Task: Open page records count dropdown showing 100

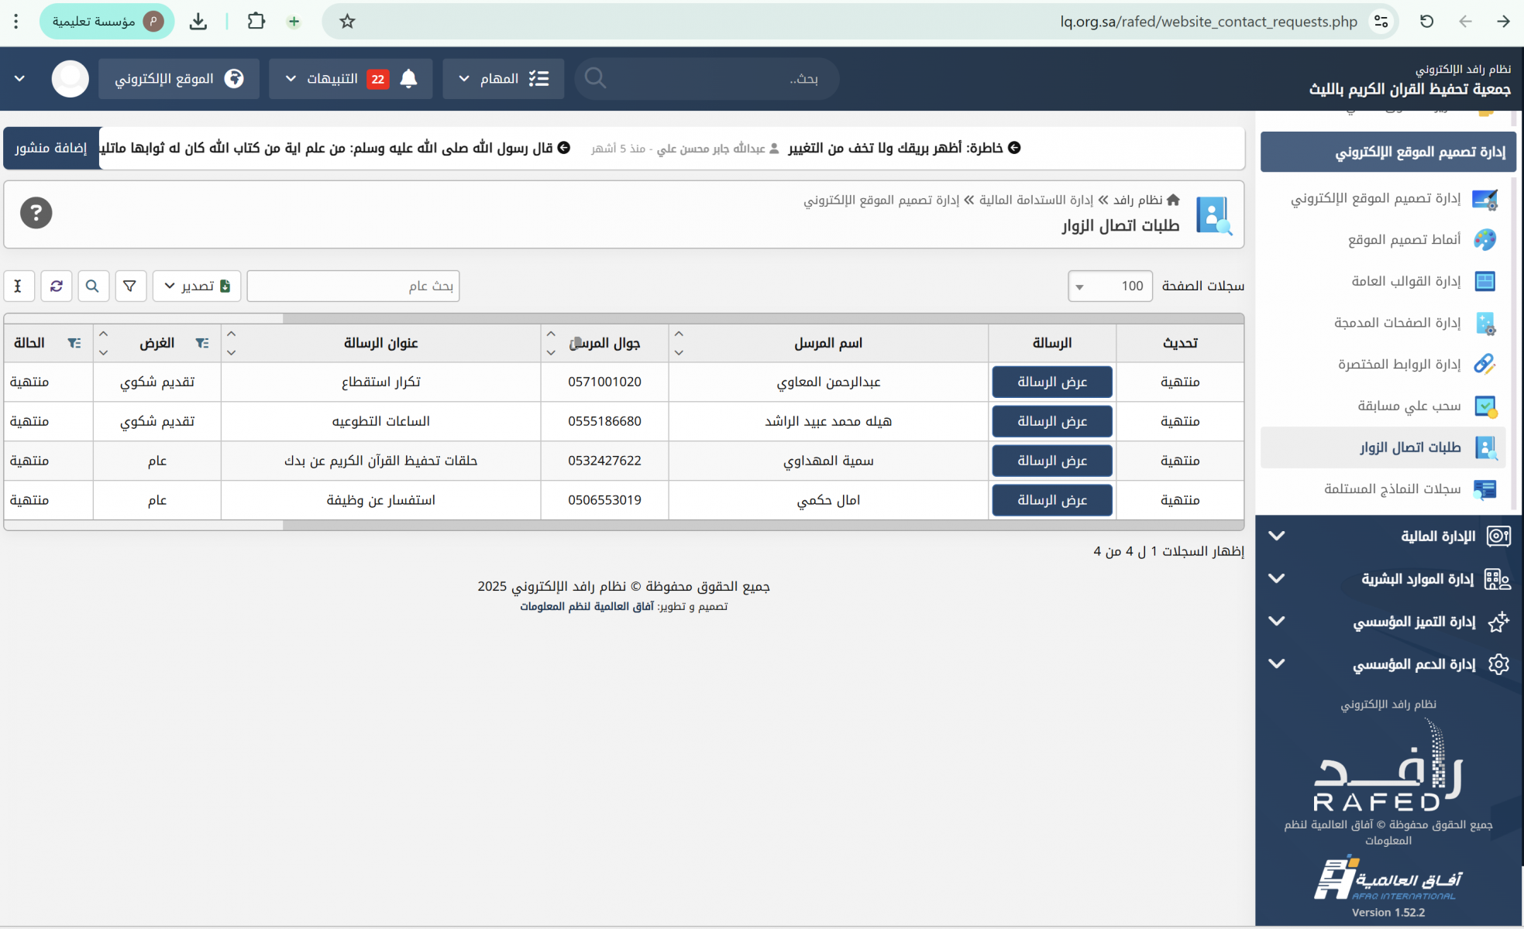Action: 1109,286
